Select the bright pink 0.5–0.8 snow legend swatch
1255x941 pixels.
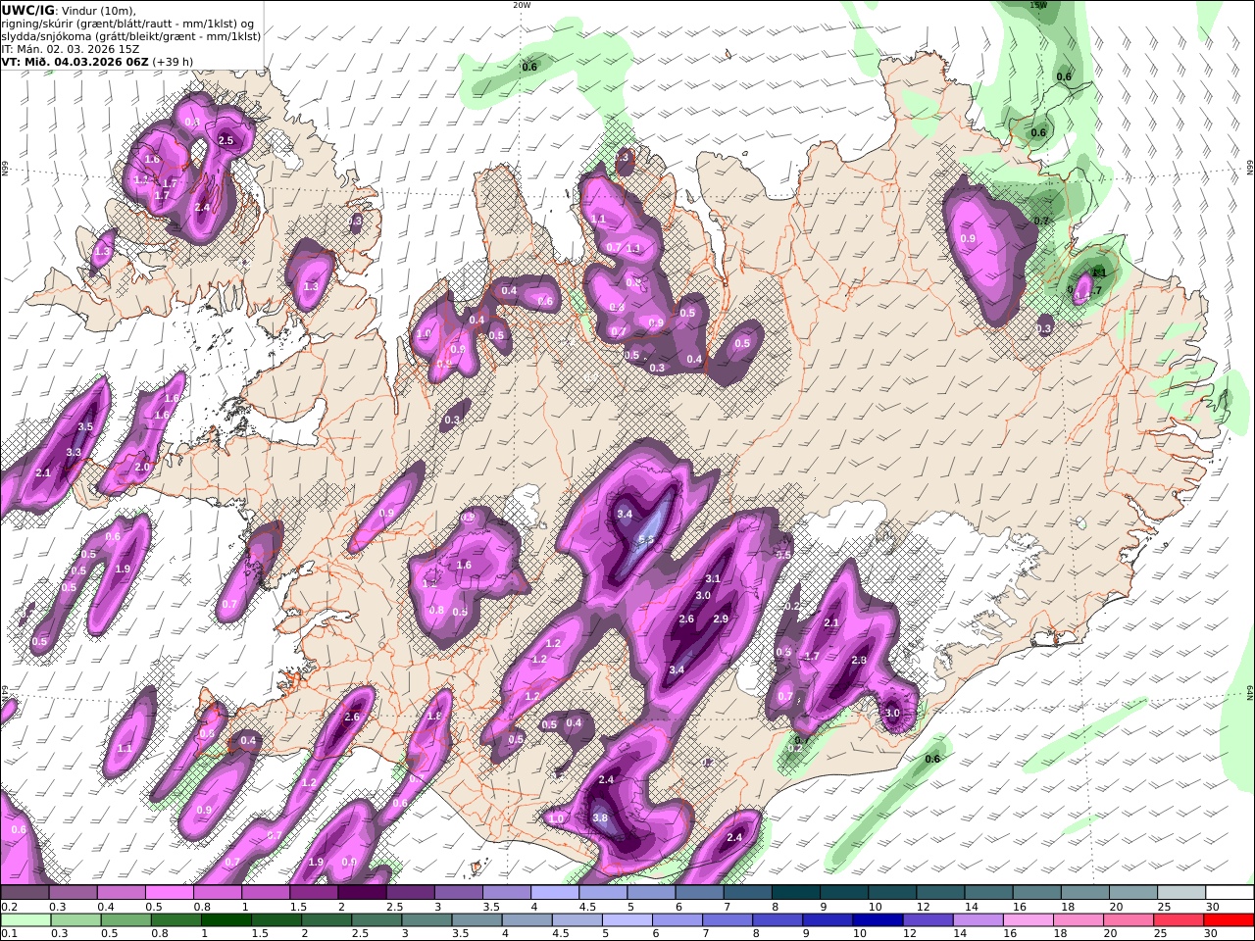(x=169, y=892)
